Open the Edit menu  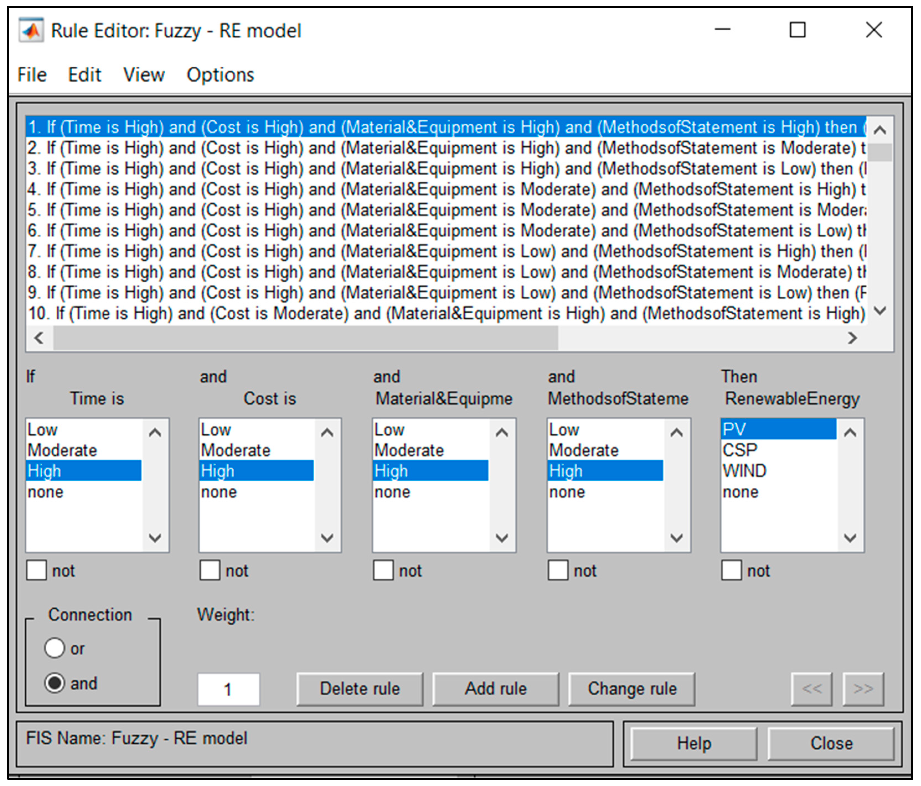click(84, 75)
